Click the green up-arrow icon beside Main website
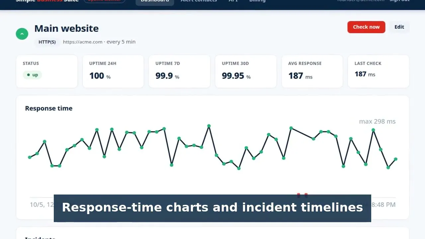Viewport: 425px width, 239px height. pos(22,34)
